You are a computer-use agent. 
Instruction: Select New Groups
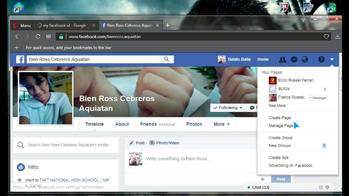(280, 146)
